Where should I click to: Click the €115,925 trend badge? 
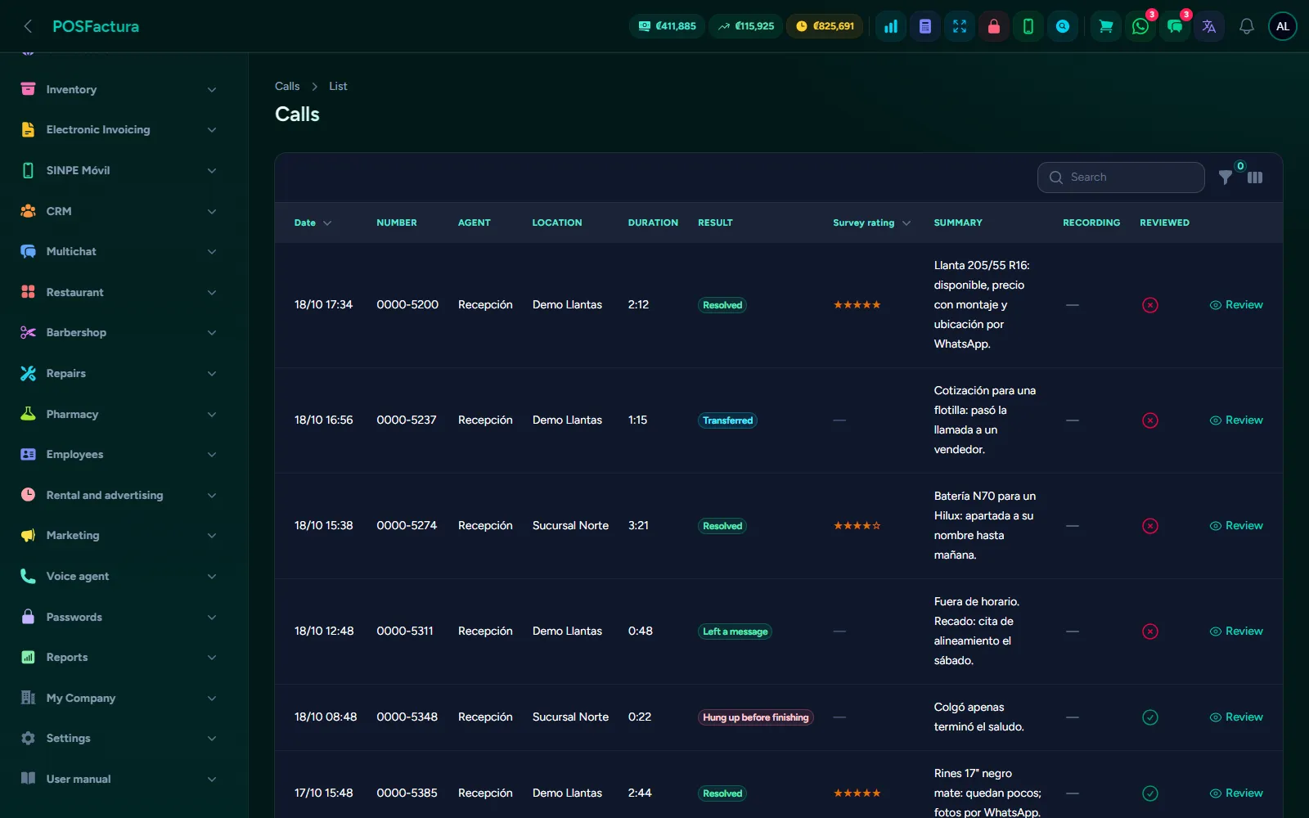coord(746,26)
